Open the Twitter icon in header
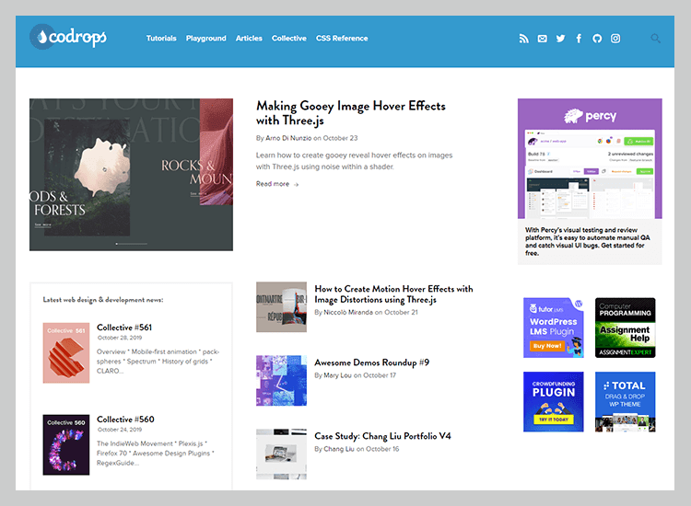The image size is (691, 506). coord(560,39)
